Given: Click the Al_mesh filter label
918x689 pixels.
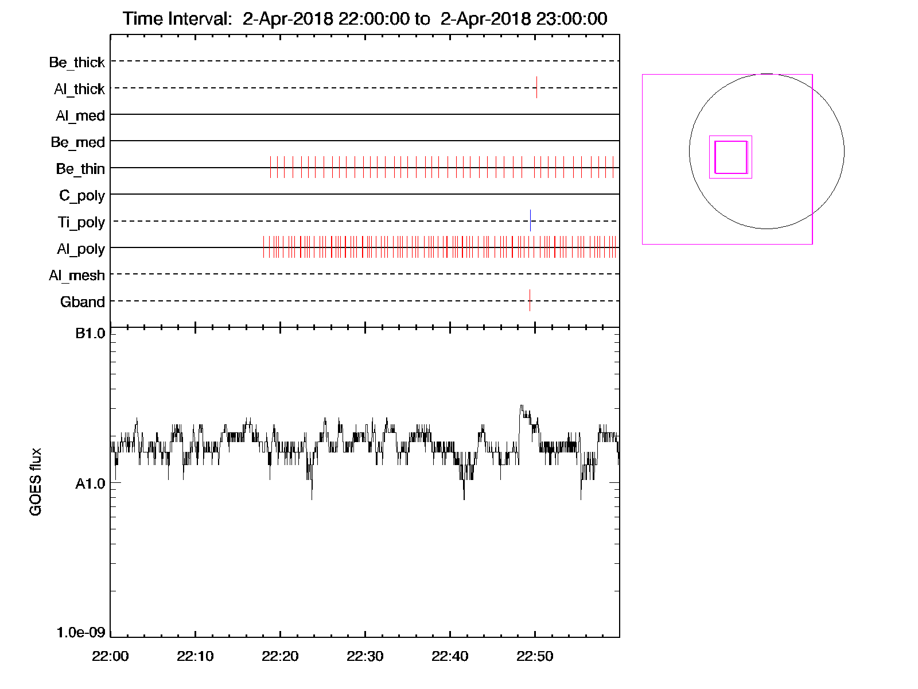Looking at the screenshot, I should point(77,276).
